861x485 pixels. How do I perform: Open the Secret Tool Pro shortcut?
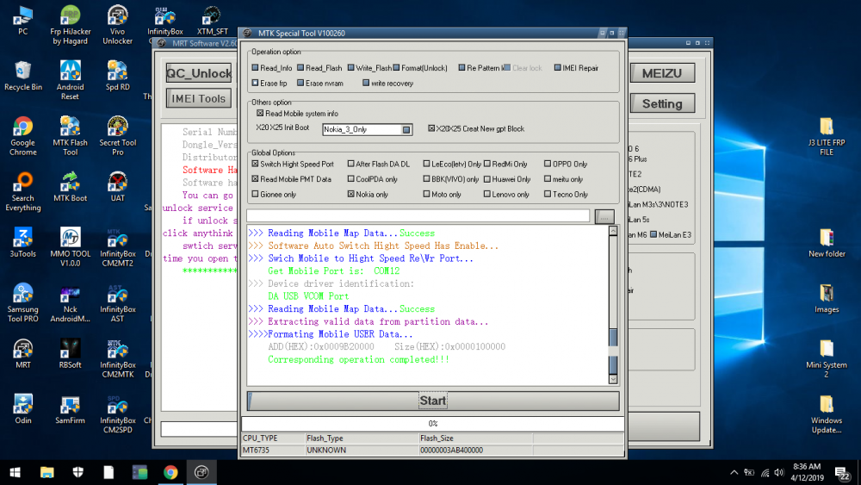[117, 136]
